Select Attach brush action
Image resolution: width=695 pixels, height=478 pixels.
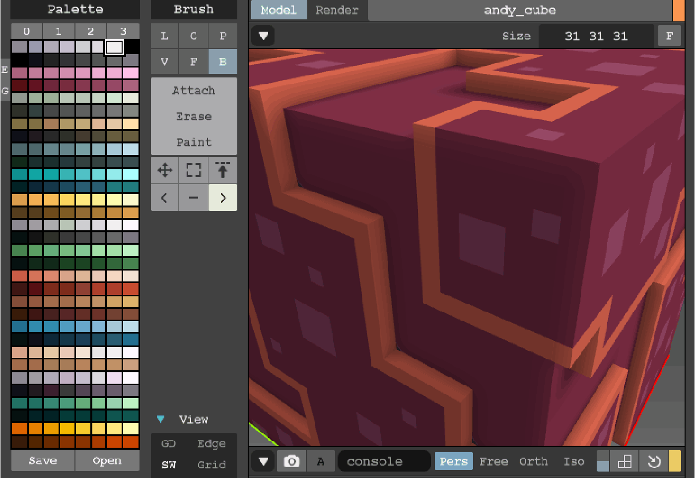pos(194,90)
